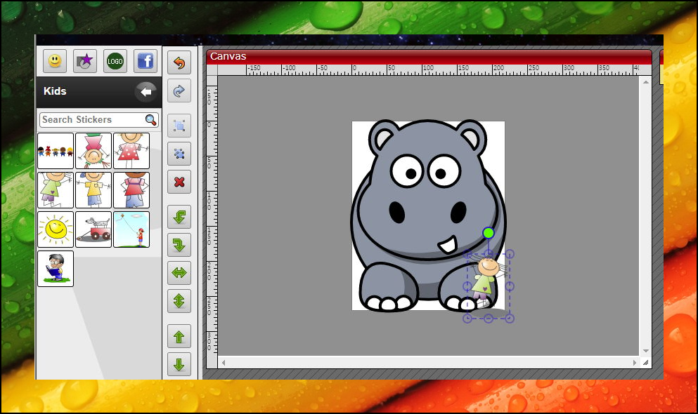This screenshot has height=414, width=698.
Task: Click the canvas horizontal scrollbar left arrow
Action: point(223,363)
